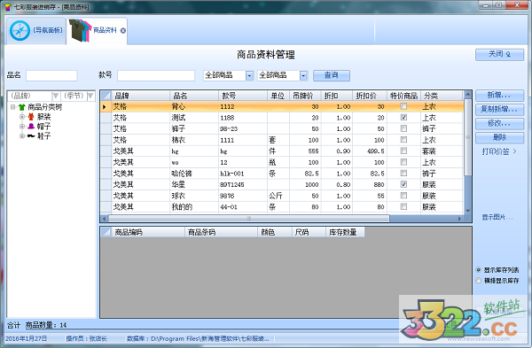This screenshot has width=532, height=348.
Task: Click the green shirt icon of 商品分类树
Action: click(22, 107)
